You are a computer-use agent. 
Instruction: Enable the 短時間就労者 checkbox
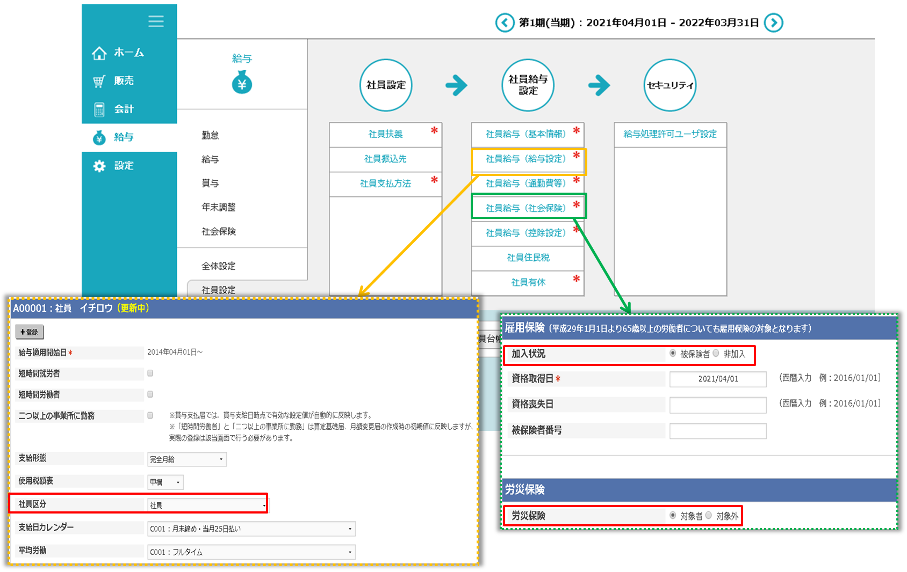point(150,373)
